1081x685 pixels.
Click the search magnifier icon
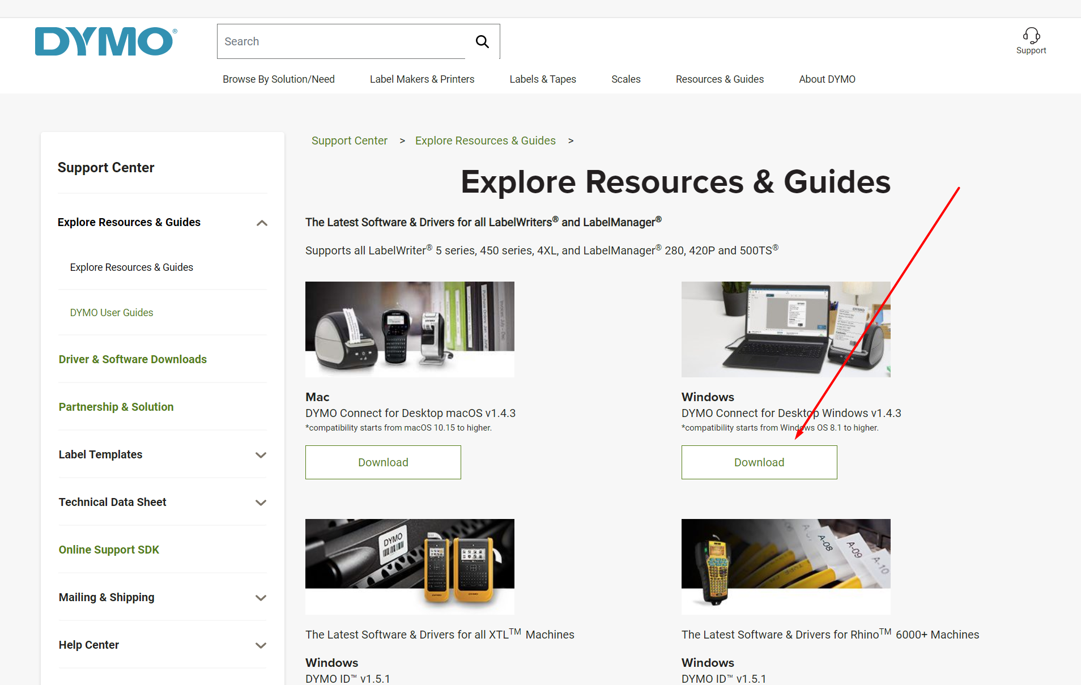(482, 41)
